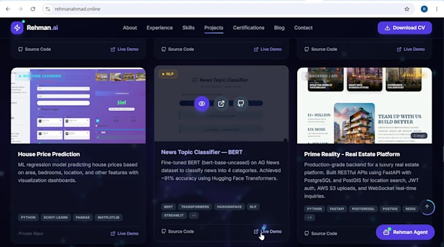This screenshot has height=247, width=444.
Task: Click the image count badge on Prime Reality thumbnail
Action: coord(419,136)
